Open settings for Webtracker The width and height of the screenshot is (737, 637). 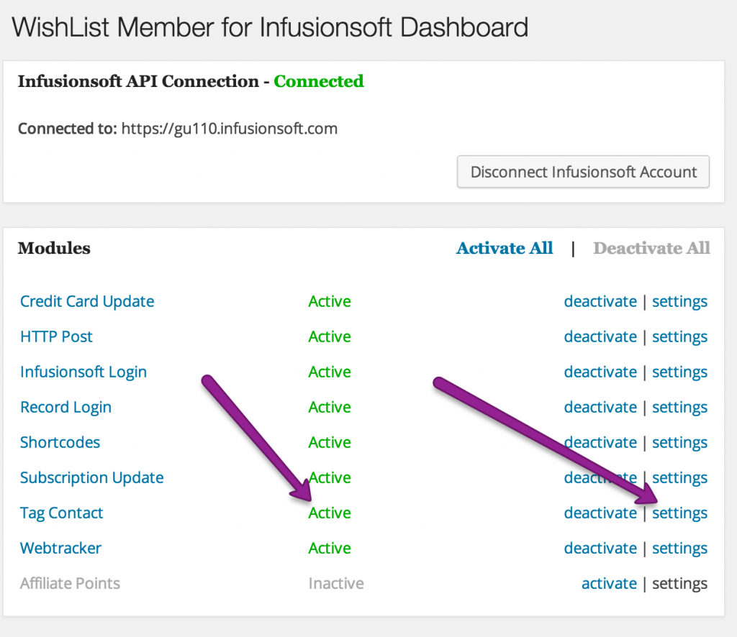click(x=679, y=548)
